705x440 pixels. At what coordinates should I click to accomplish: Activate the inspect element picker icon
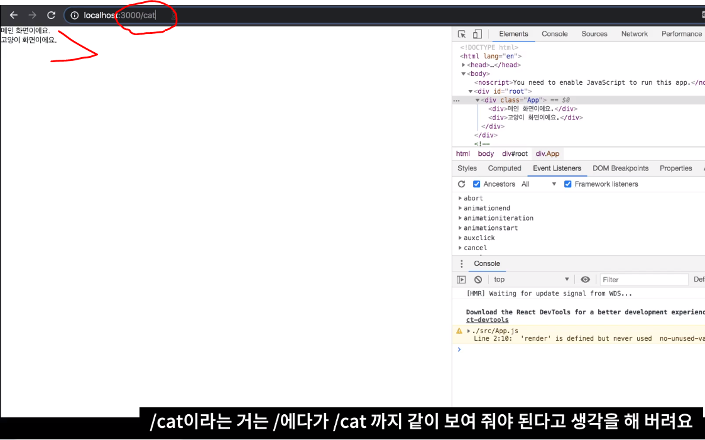(462, 34)
